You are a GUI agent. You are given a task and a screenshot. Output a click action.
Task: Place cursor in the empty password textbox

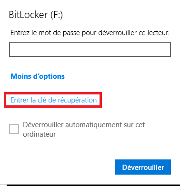coord(90,49)
